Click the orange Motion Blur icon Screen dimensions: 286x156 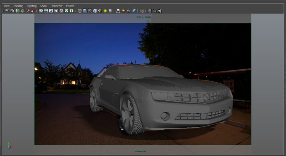pyautogui.click(x=124, y=11)
